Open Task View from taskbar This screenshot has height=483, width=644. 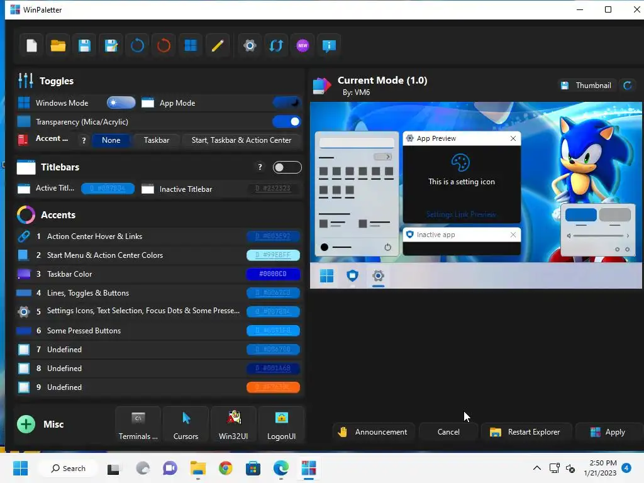tap(113, 468)
